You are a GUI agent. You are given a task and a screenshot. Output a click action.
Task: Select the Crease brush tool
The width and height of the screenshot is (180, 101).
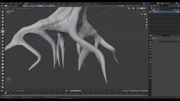[x=3, y=38]
